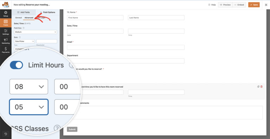Open the Setup gear in the sidebar

click(x=6, y=14)
